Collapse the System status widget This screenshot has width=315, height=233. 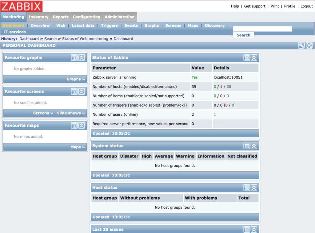coord(254,146)
